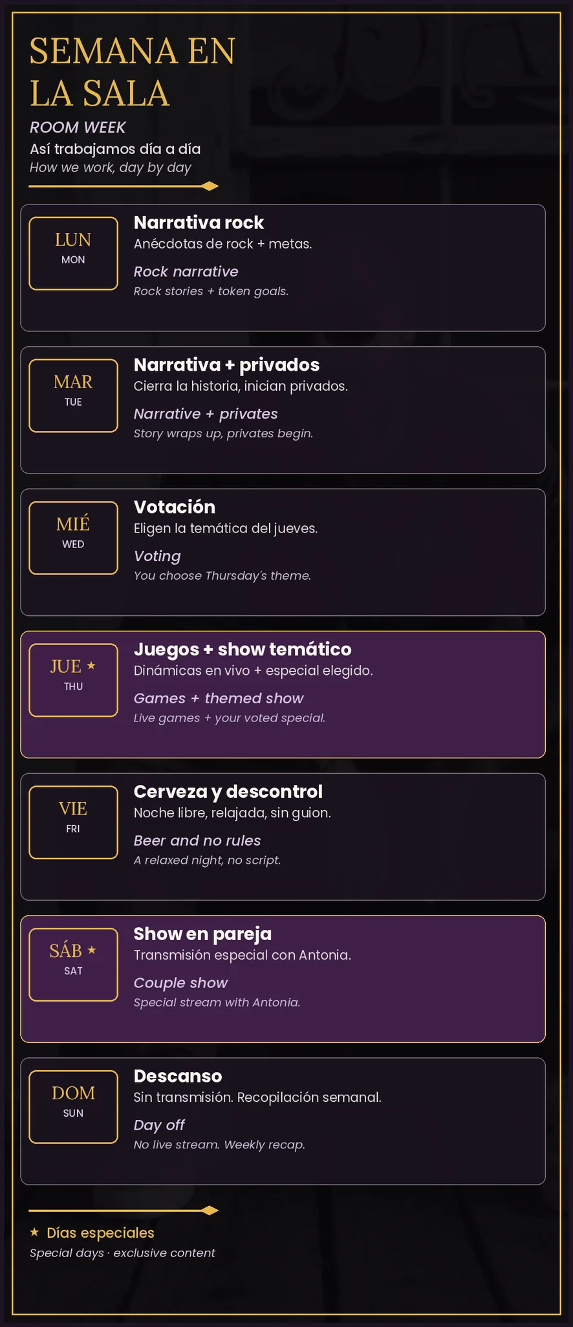Image resolution: width=573 pixels, height=1327 pixels.
Task: Click the SEMANA EN LA SALA heading
Action: (x=133, y=72)
